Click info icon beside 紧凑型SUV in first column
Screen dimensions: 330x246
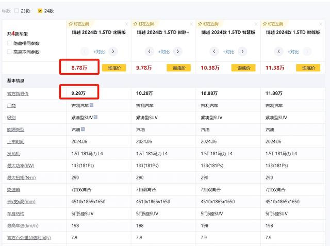coord(95,117)
